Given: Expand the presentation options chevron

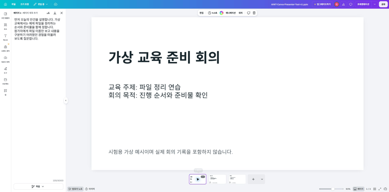Looking at the screenshot, I should pos(375,4).
